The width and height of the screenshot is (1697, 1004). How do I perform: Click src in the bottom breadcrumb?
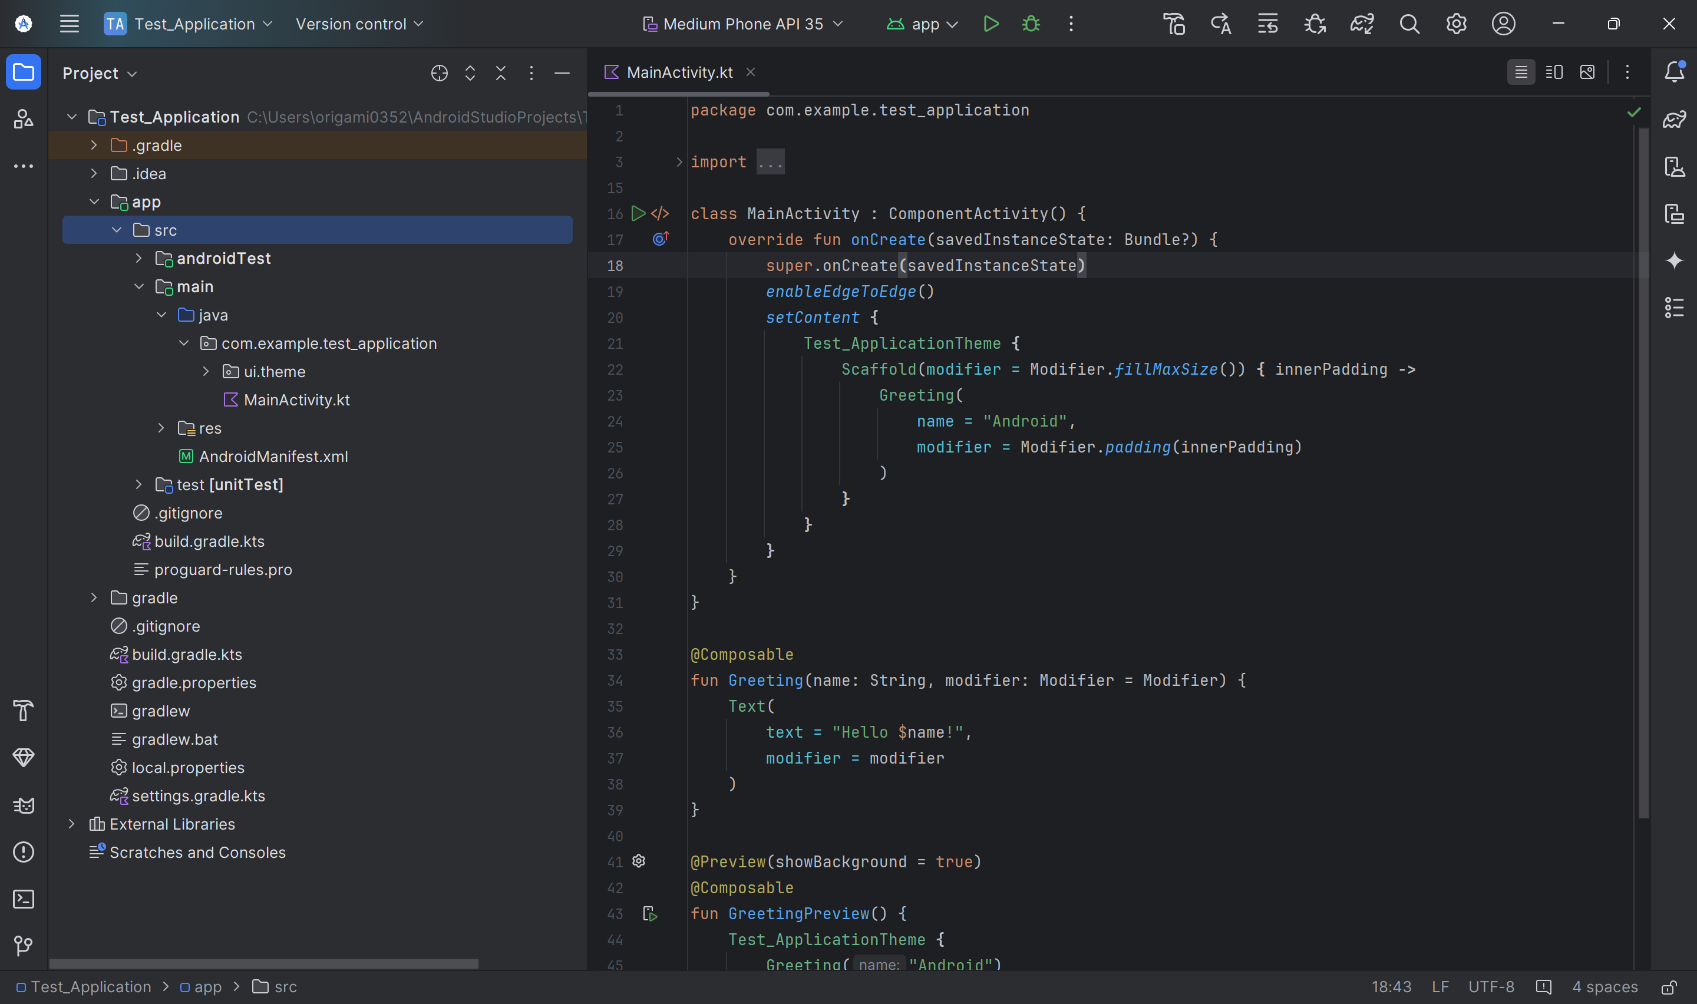coord(285,987)
